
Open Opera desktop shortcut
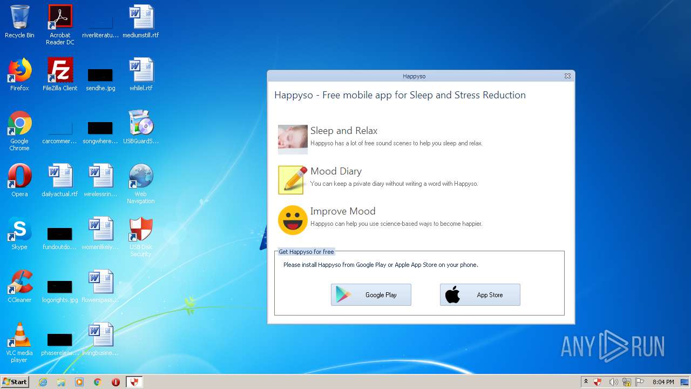coord(19,180)
